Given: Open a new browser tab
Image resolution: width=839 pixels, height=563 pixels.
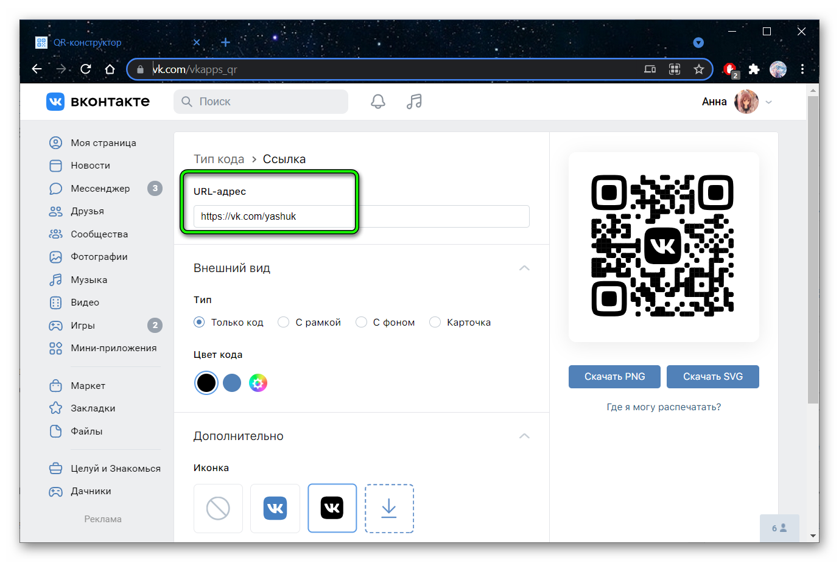Looking at the screenshot, I should click(x=225, y=42).
